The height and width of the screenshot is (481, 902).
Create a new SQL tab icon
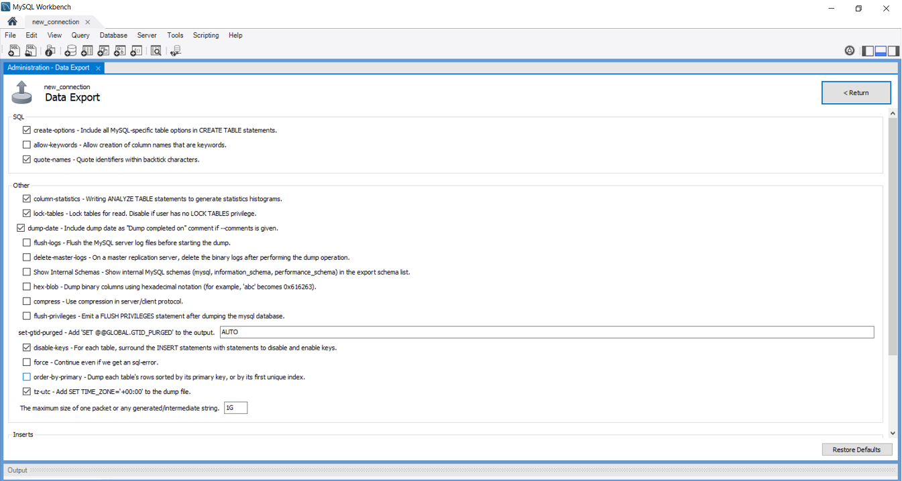tap(13, 50)
